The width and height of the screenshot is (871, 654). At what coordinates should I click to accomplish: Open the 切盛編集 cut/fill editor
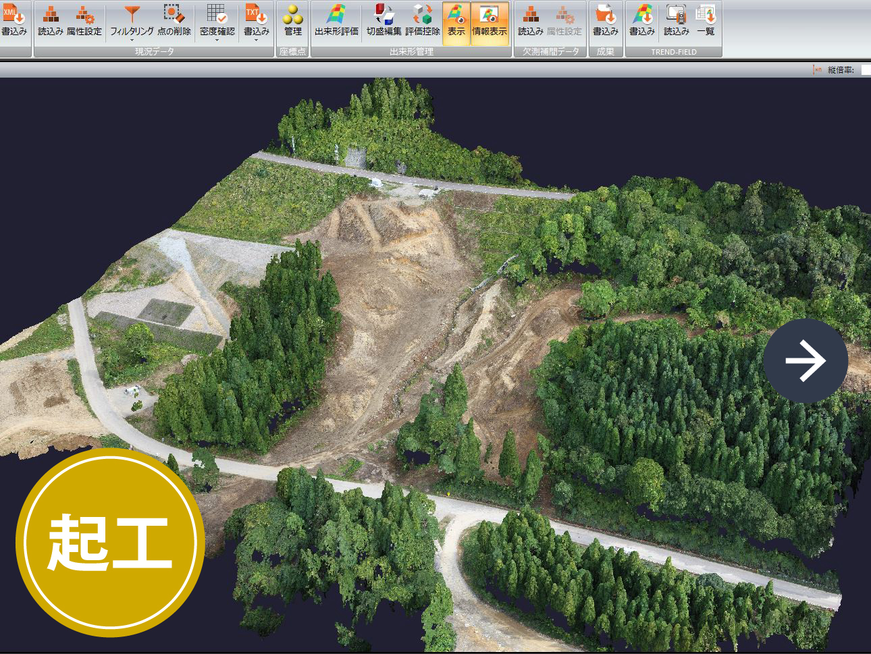pos(384,20)
